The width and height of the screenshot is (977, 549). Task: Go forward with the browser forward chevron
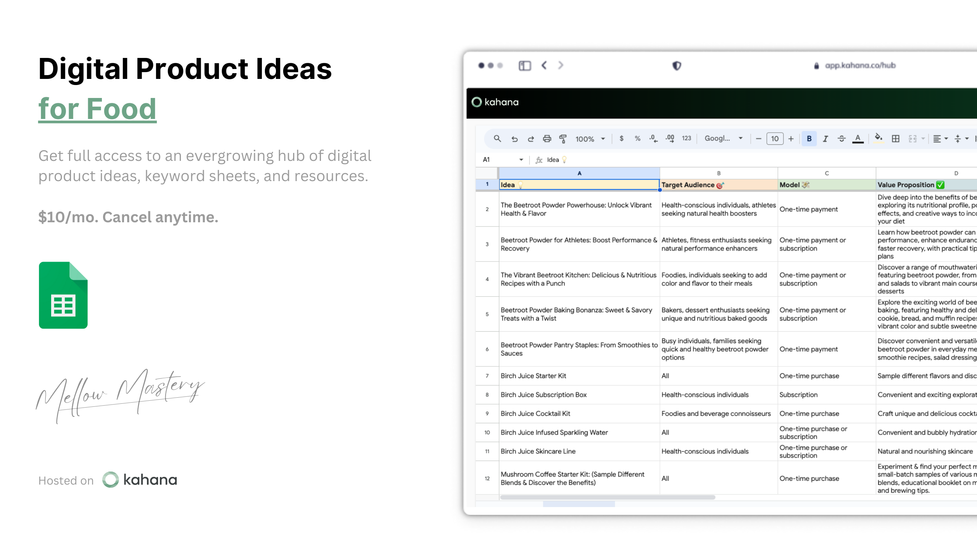click(x=561, y=65)
